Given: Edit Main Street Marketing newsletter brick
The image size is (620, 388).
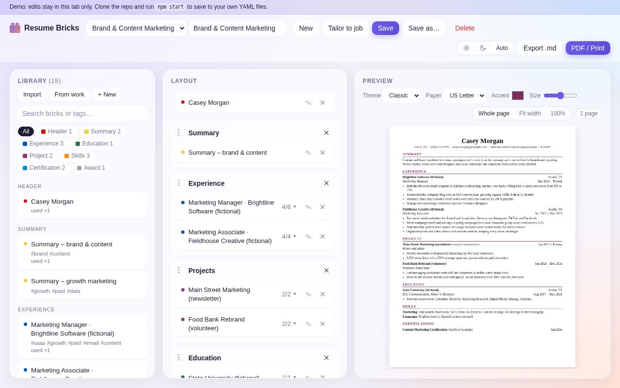Looking at the screenshot, I should [309, 294].
